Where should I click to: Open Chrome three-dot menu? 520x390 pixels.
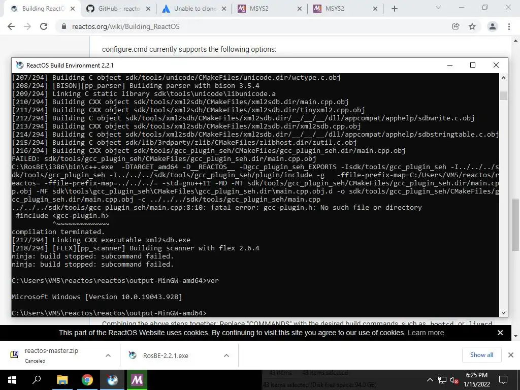pos(509,26)
